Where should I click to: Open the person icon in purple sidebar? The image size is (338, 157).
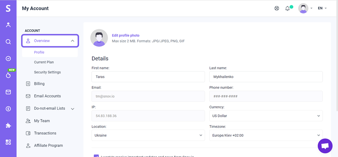[x=8, y=25]
